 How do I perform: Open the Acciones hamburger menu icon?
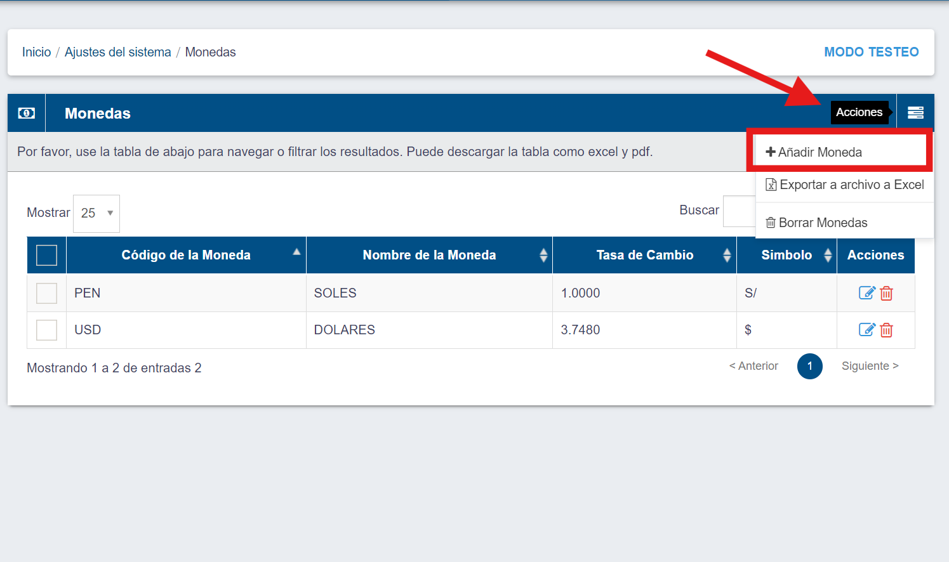(915, 113)
